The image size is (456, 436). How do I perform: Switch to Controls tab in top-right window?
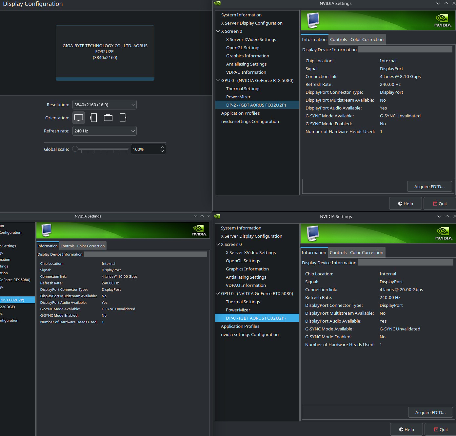(x=338, y=39)
